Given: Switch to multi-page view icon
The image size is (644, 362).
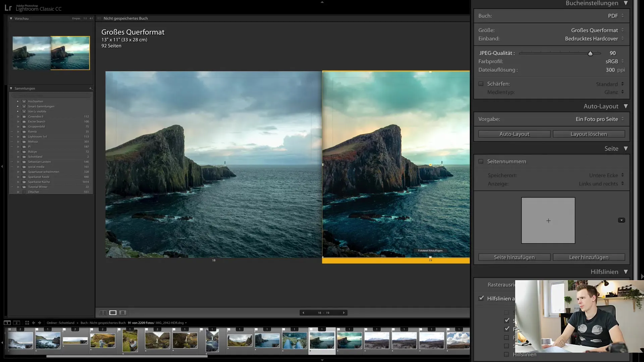Looking at the screenshot, I should click(103, 313).
